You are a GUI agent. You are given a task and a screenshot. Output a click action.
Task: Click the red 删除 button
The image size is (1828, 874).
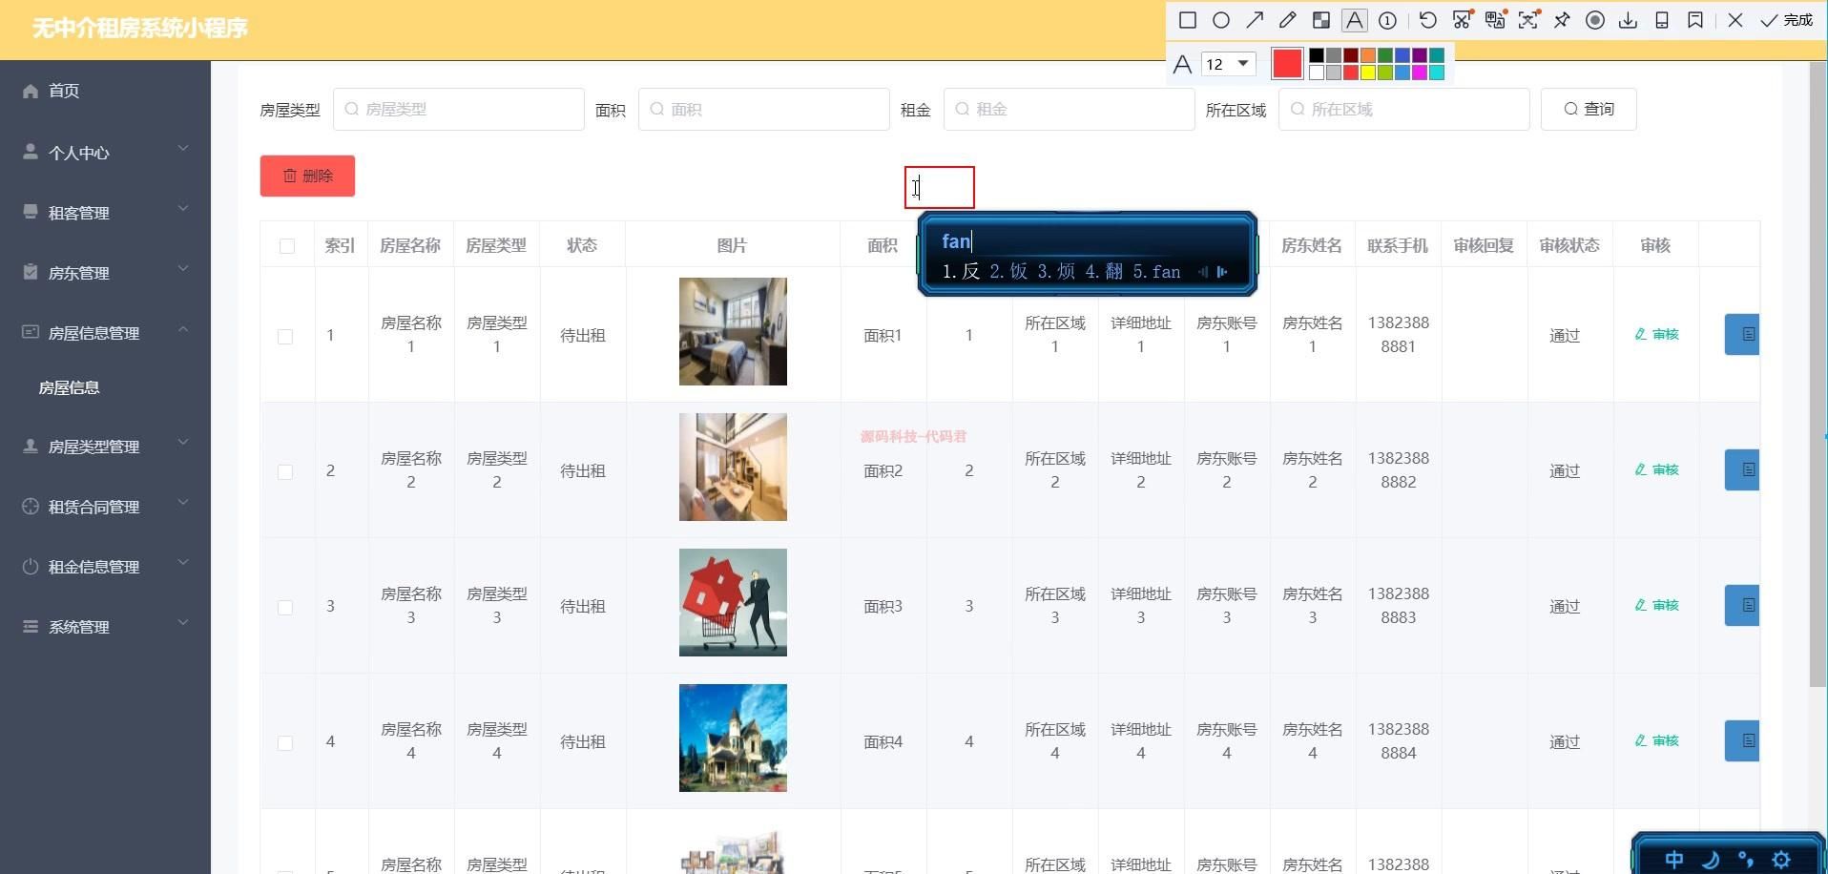pyautogui.click(x=307, y=176)
